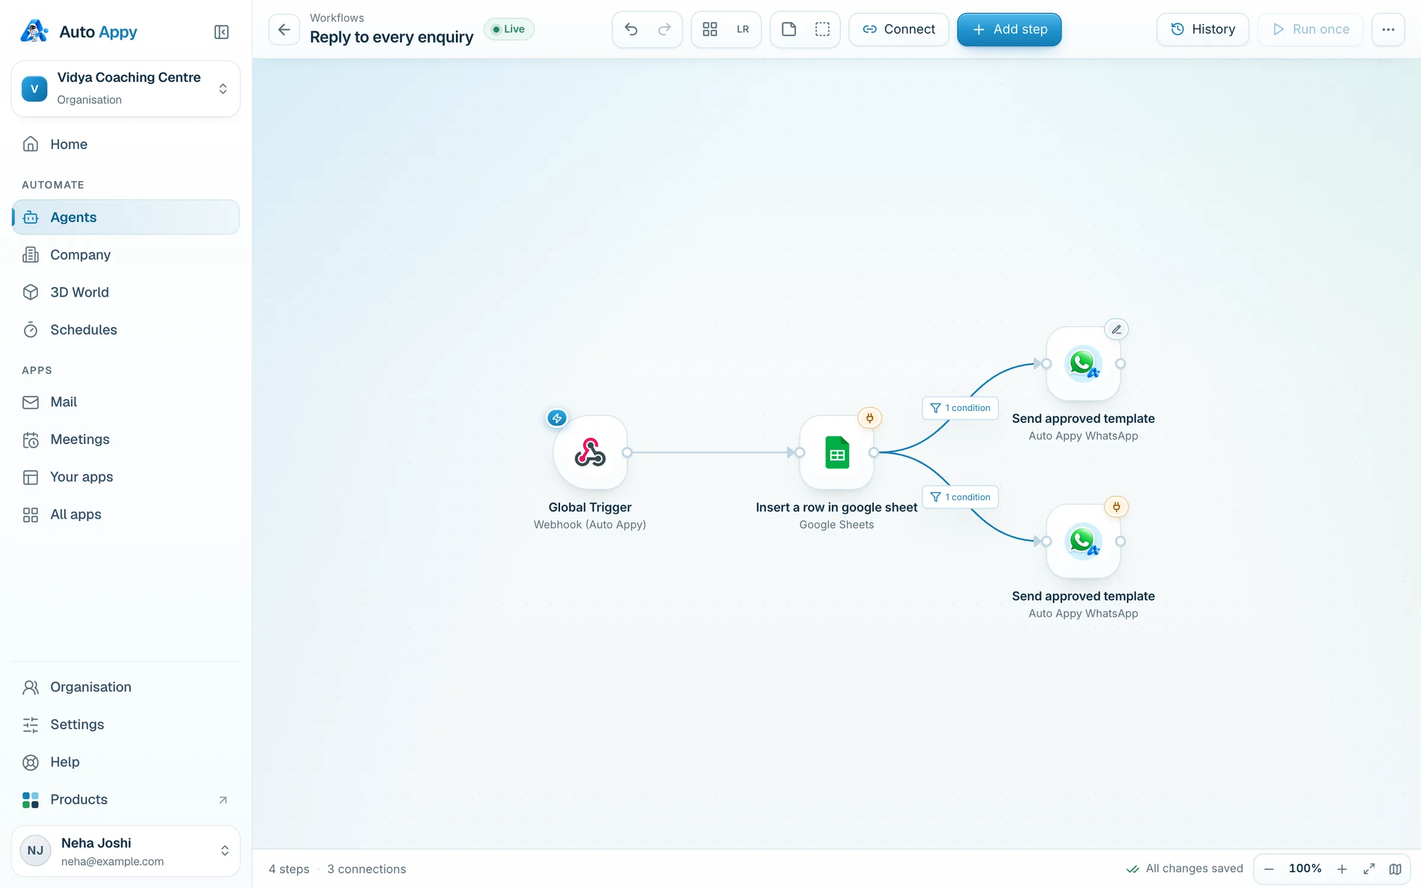The image size is (1421, 888).
Task: Click the redo arrow in toolbar
Action: click(x=664, y=29)
